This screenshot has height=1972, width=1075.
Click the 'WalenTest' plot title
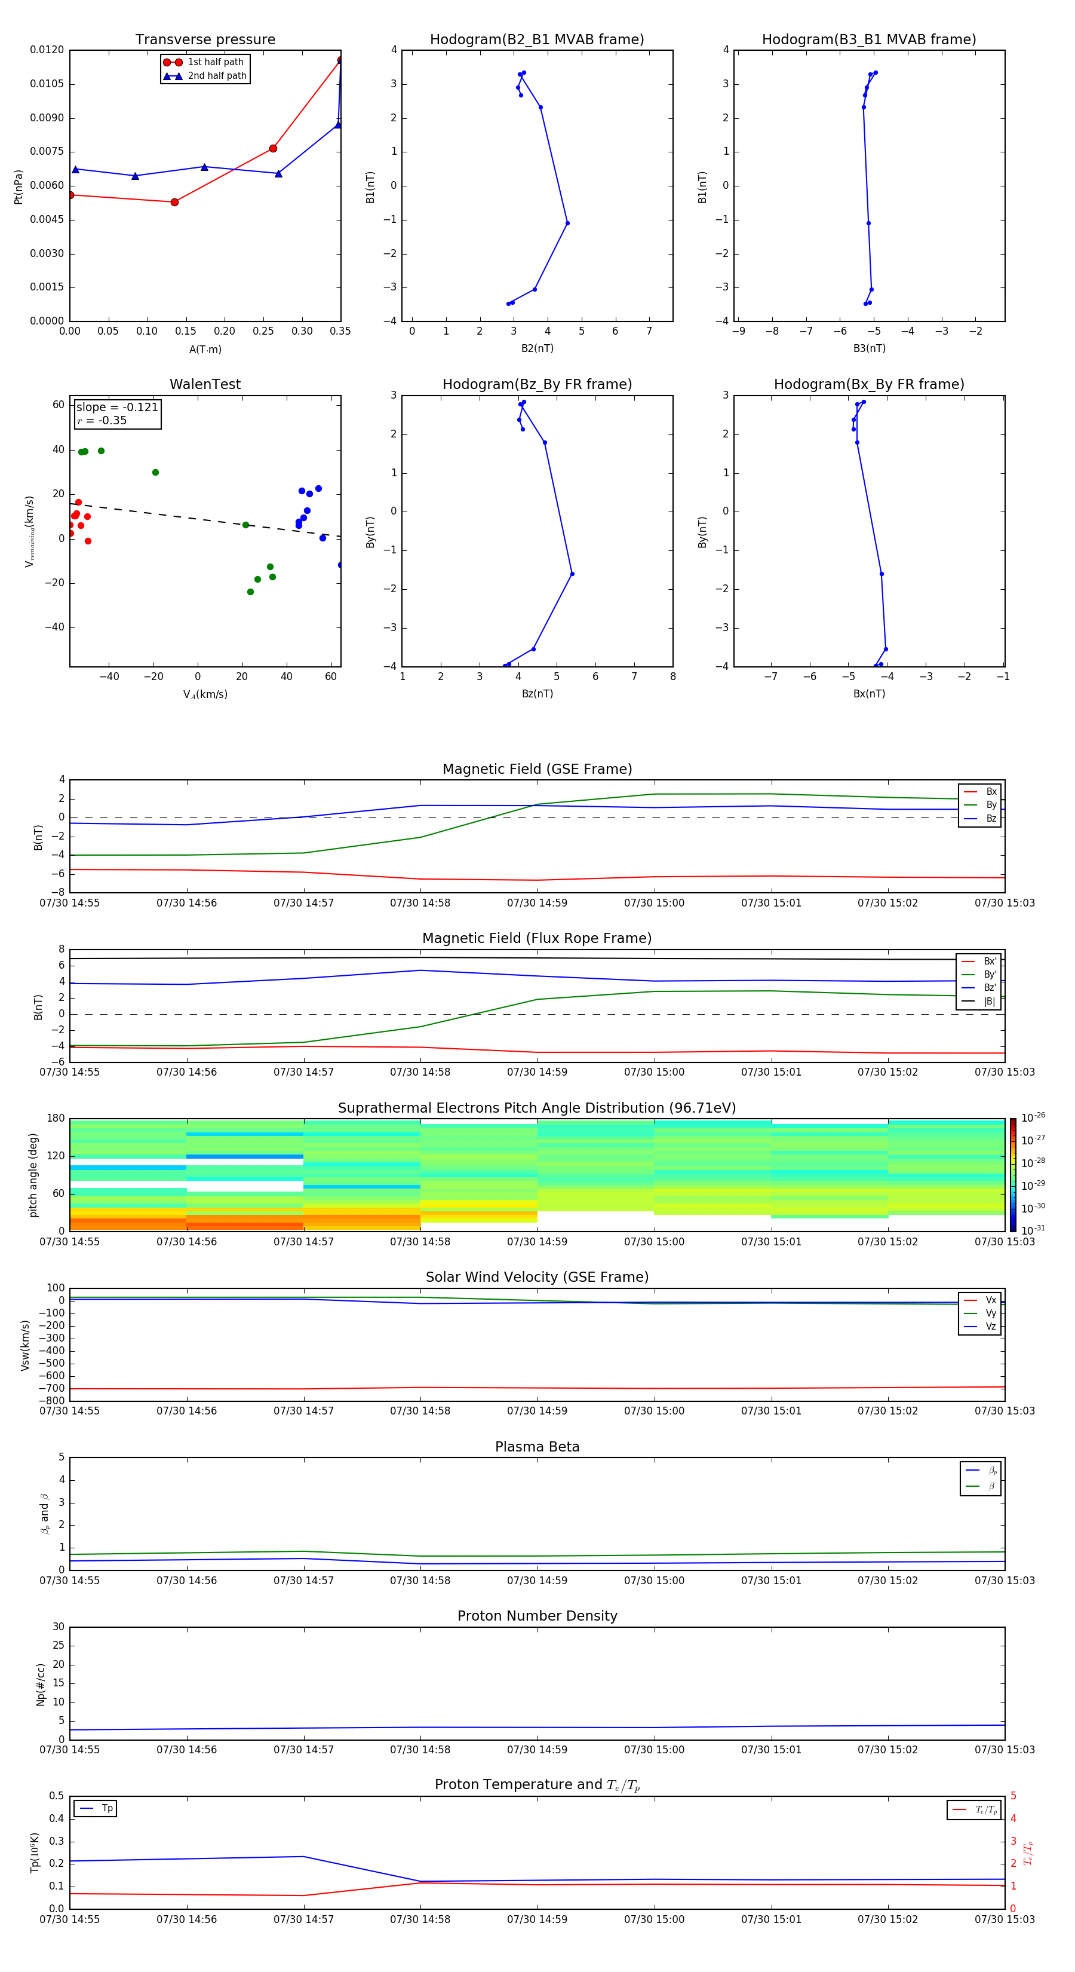[x=205, y=384]
